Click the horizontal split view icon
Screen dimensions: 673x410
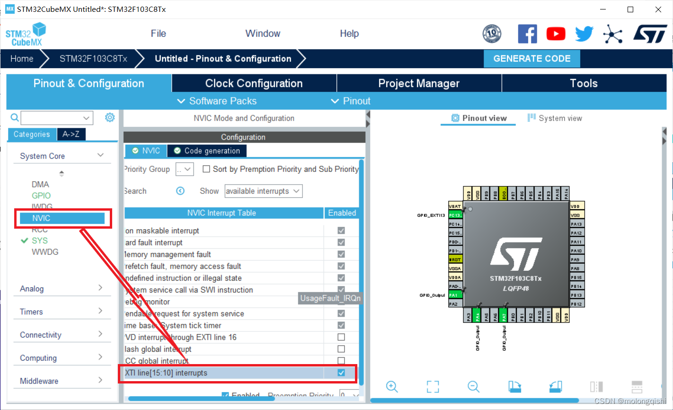(x=637, y=386)
